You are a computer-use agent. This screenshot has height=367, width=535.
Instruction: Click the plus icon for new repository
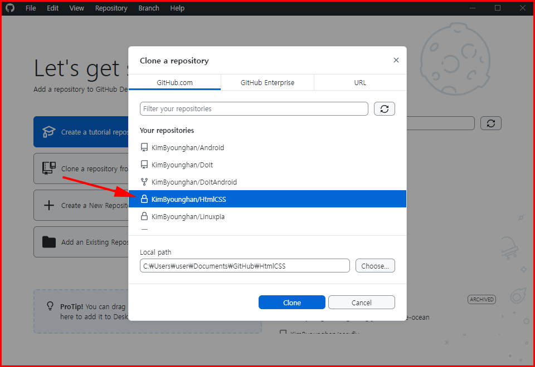pos(49,205)
